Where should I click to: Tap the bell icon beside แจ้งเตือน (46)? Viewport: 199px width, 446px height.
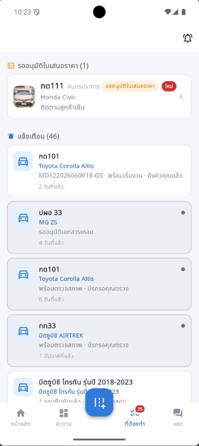11,137
